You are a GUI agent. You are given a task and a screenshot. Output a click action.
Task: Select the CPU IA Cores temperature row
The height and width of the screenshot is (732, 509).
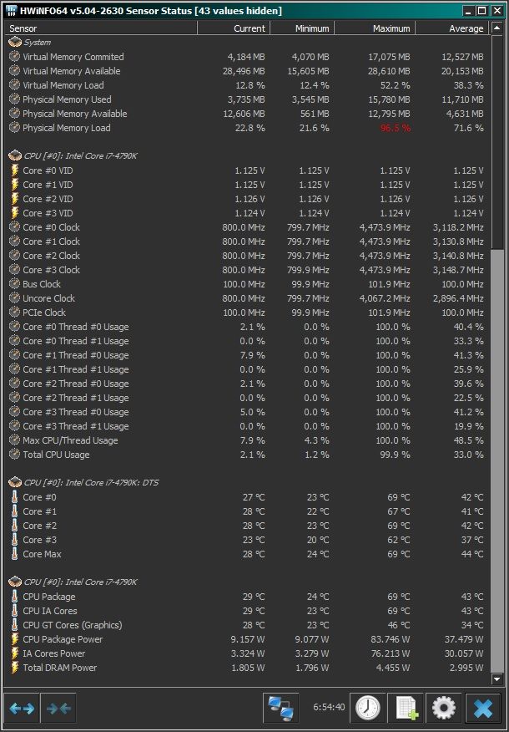pyautogui.click(x=247, y=611)
